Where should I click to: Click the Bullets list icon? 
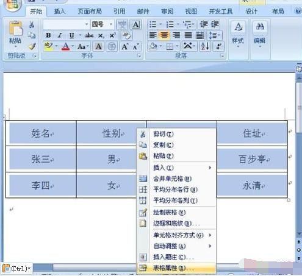(x=153, y=24)
